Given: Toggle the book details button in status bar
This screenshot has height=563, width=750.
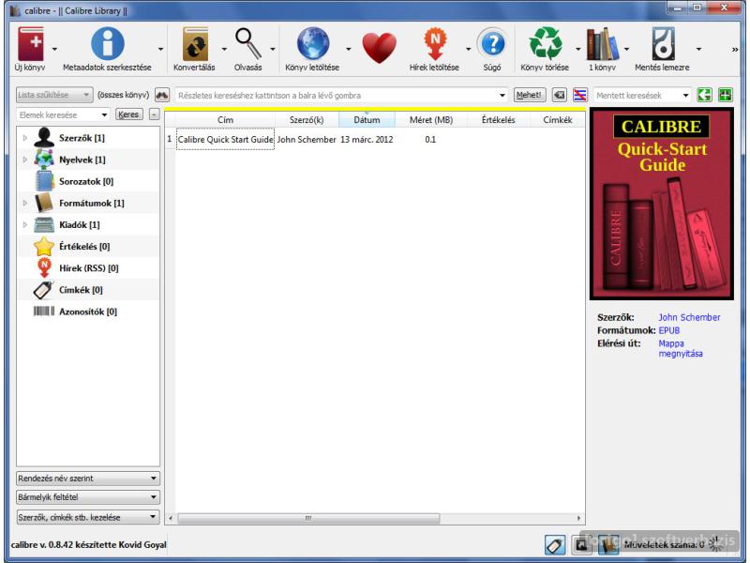Looking at the screenshot, I should 608,545.
